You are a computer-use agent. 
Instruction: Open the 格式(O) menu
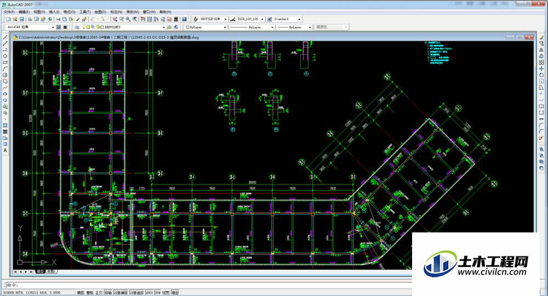tap(70, 12)
